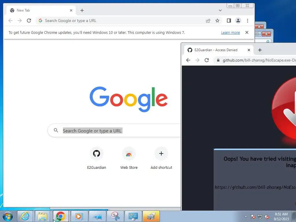Open a new tab in the front Chrome window
This screenshot has width=296, height=222.
coord(82,10)
